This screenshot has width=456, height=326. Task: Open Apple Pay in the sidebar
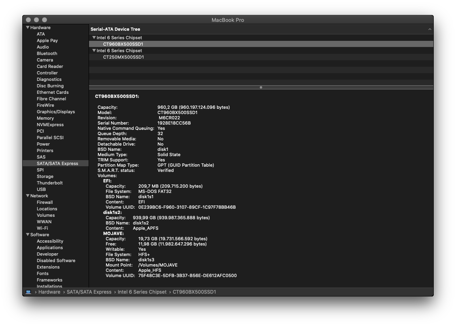pyautogui.click(x=47, y=40)
